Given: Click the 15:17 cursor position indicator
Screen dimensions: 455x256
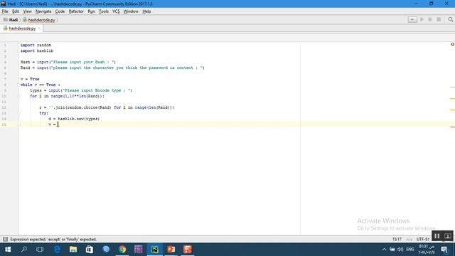Looking at the screenshot, I should [x=397, y=239].
